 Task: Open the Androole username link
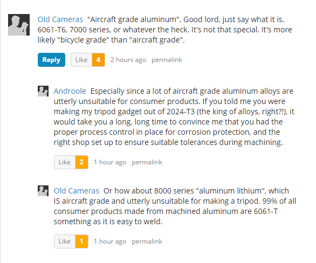[x=70, y=91]
